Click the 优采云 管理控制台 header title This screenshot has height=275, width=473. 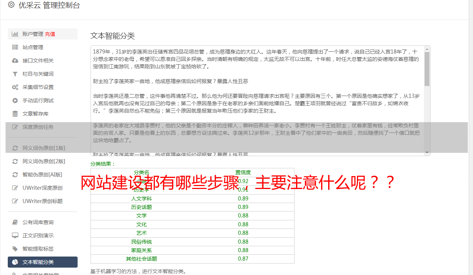(x=49, y=5)
